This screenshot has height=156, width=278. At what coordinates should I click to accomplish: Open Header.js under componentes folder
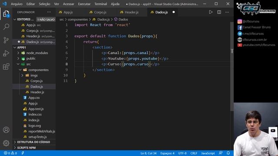point(37,92)
